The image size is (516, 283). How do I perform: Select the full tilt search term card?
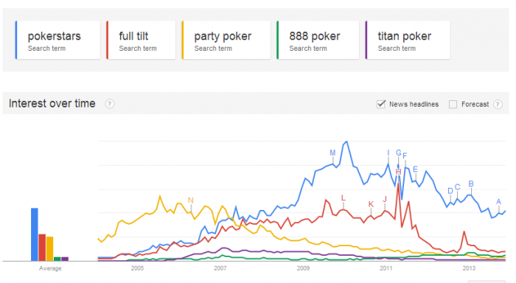(x=141, y=40)
